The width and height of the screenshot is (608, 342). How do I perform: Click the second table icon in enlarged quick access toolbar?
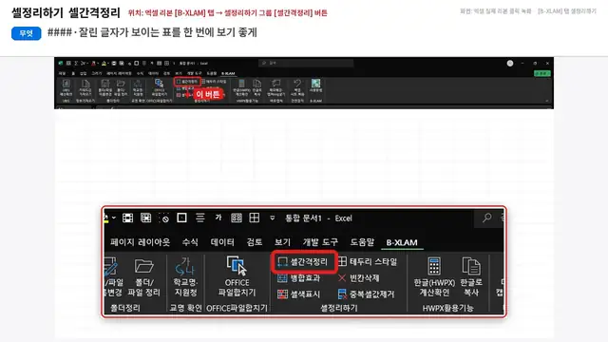pyautogui.click(x=145, y=218)
